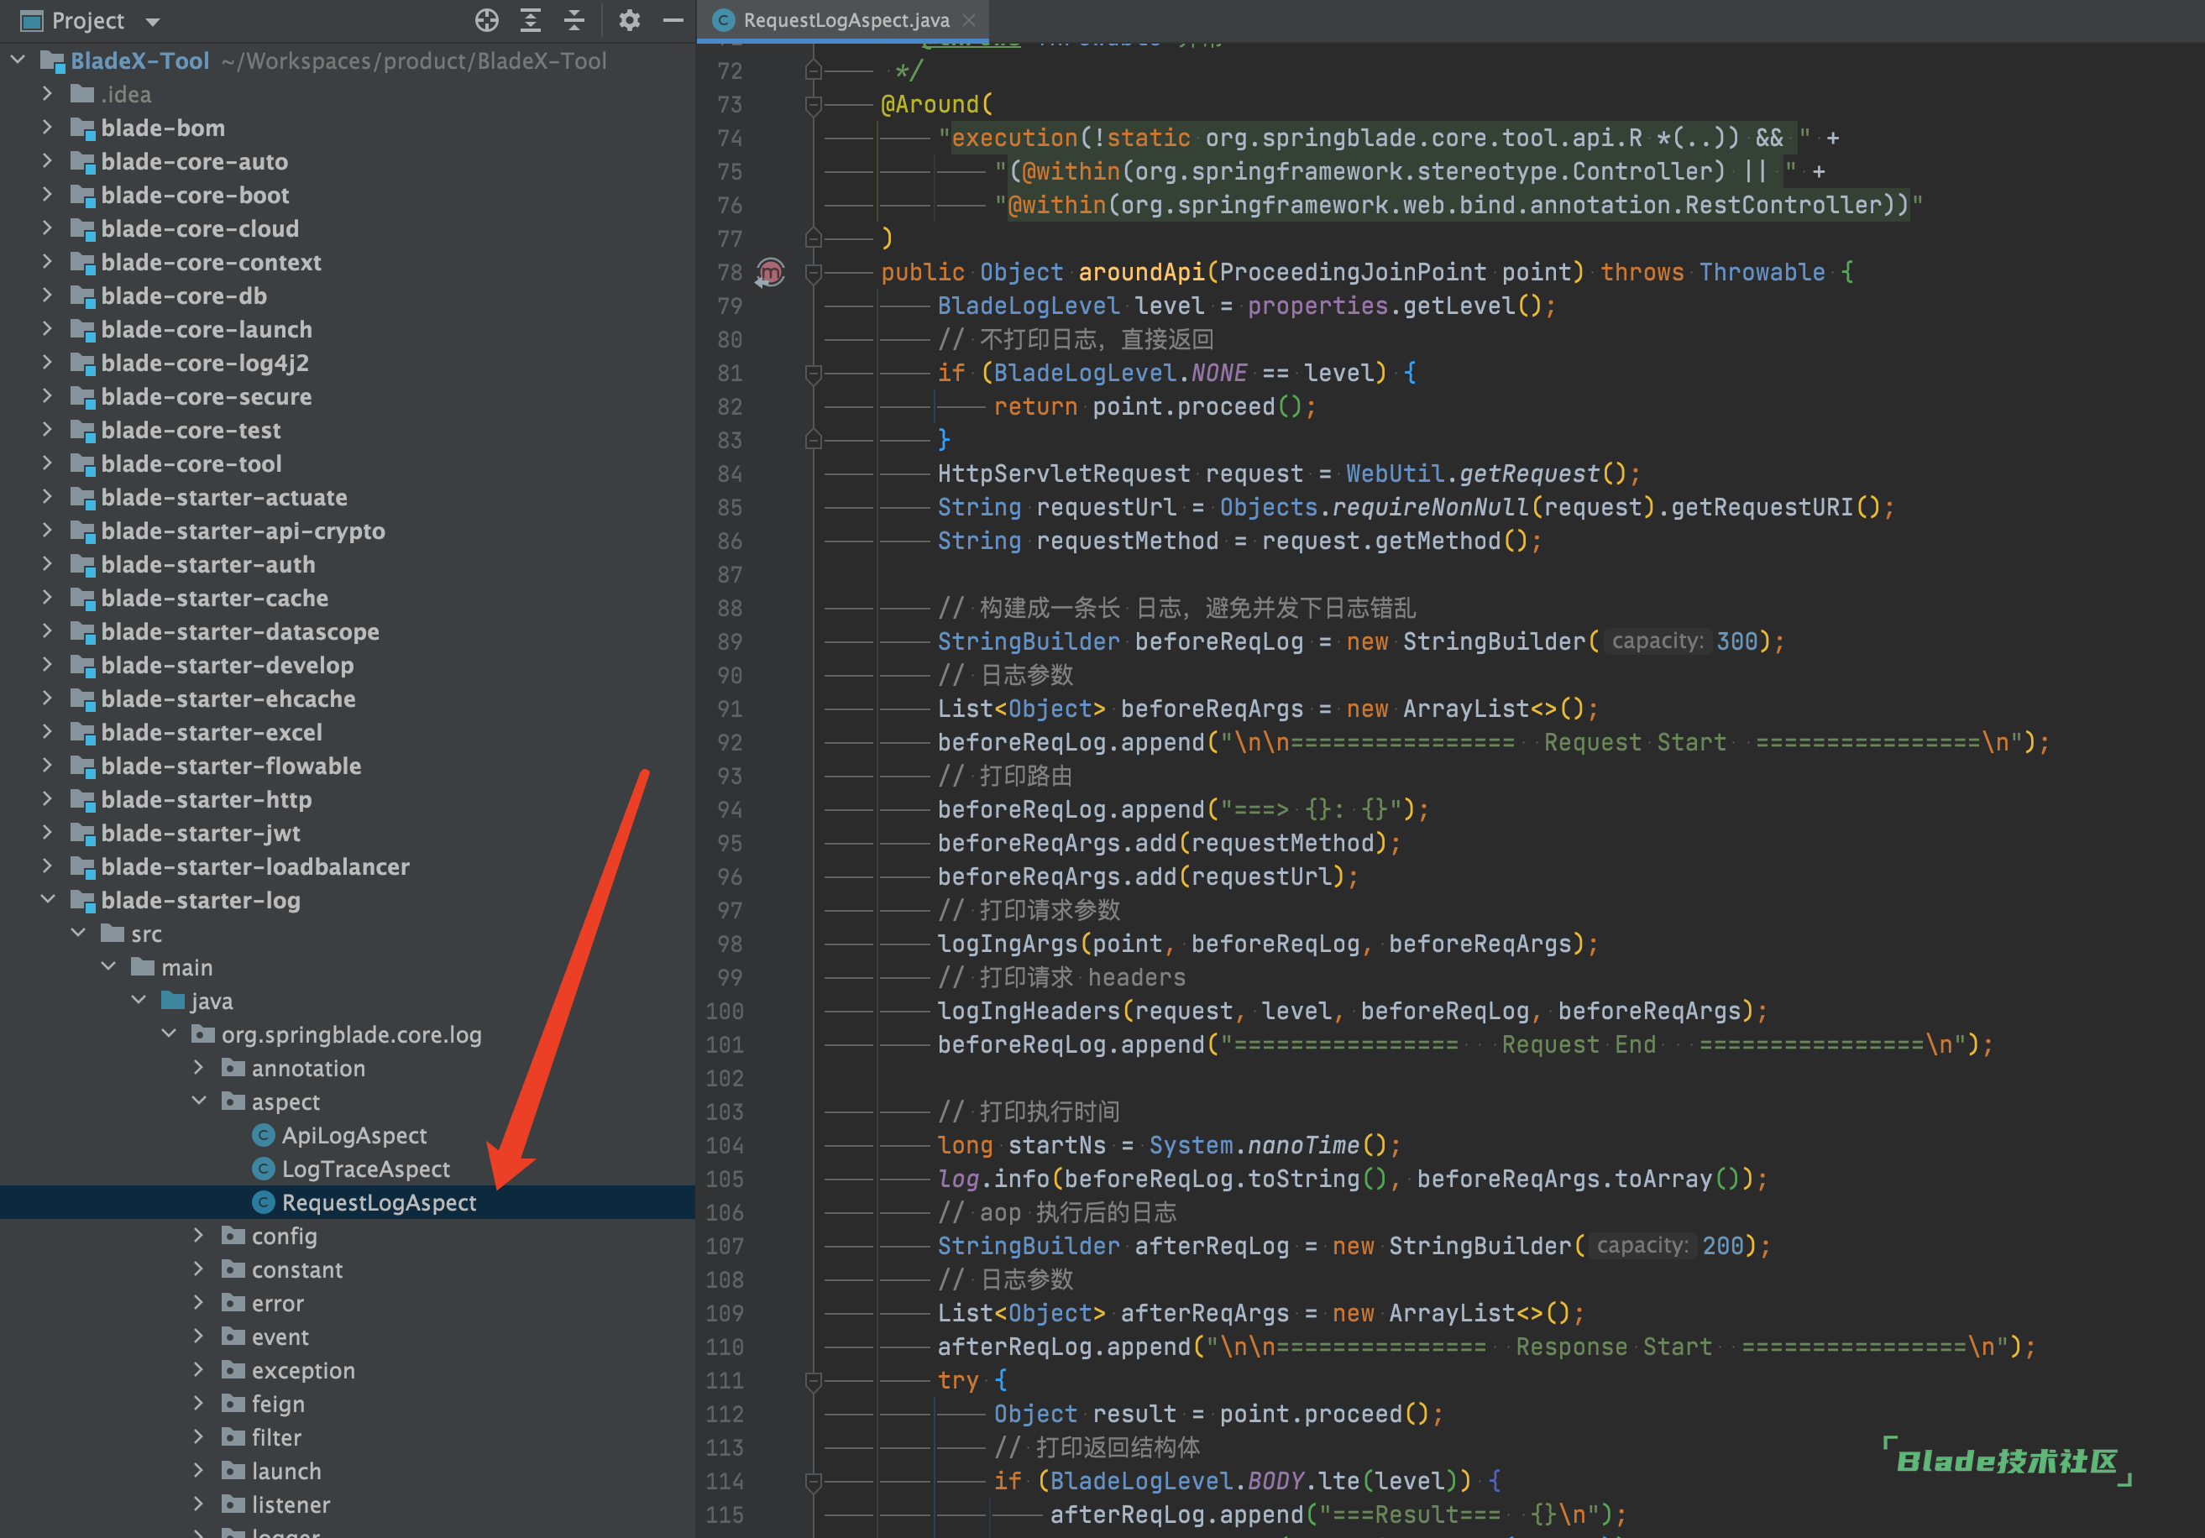Select the blade-core-boot module
The height and width of the screenshot is (1538, 2205).
(x=195, y=195)
